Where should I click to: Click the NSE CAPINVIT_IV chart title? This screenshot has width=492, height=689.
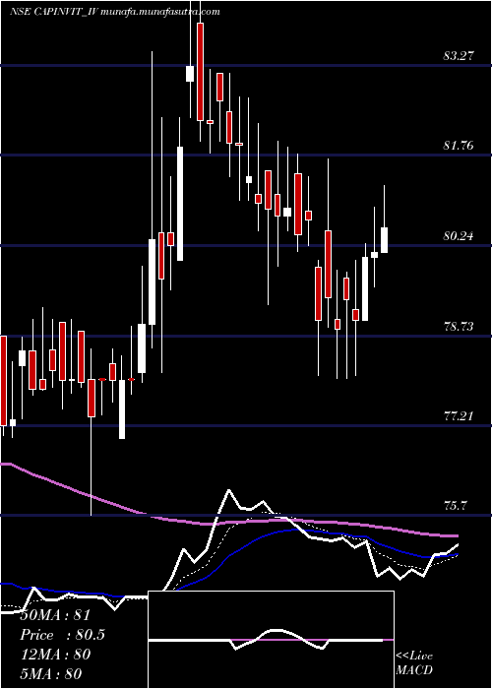tap(115, 12)
